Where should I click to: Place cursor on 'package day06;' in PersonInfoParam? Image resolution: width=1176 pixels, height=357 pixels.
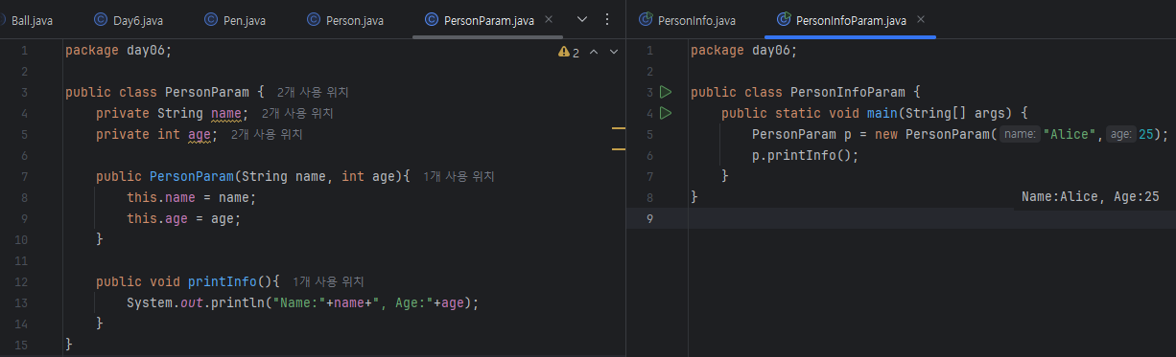click(744, 51)
